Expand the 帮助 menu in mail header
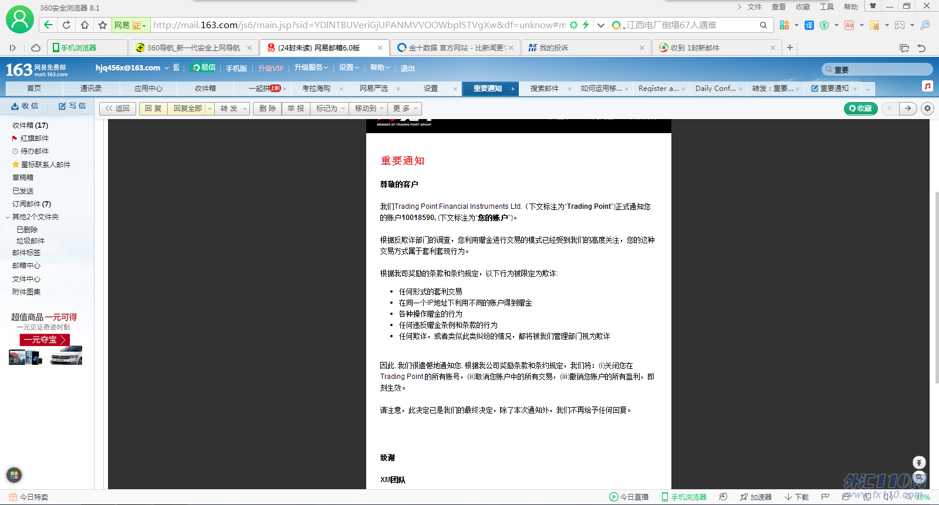The height and width of the screenshot is (505, 939). pos(380,67)
